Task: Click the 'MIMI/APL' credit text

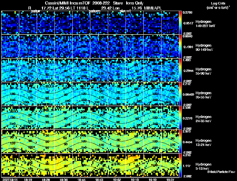Action: click(x=153, y=8)
